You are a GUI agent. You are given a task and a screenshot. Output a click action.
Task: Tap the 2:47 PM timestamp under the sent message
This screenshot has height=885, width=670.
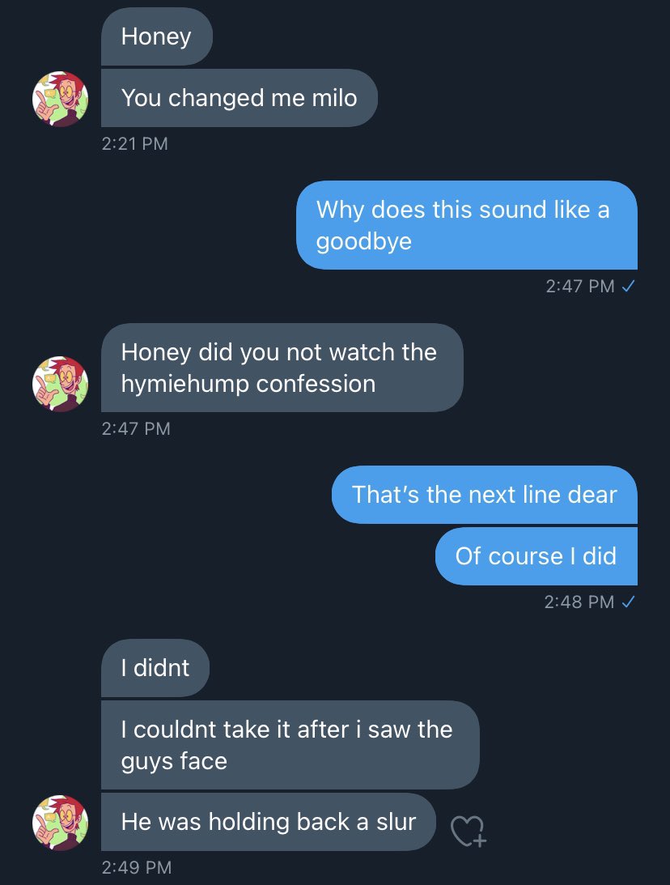click(x=579, y=286)
